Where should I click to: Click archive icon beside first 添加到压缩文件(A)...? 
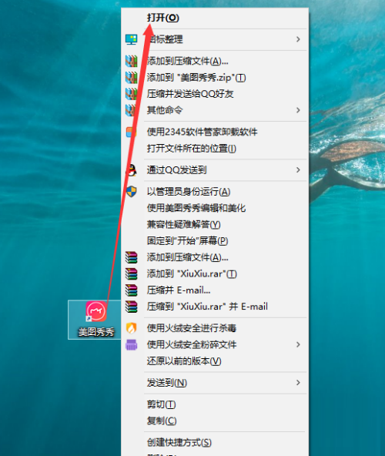[x=131, y=61]
